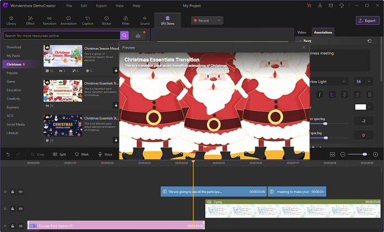Click the Mark tool
Screen dimensions: 384x232
82,154
